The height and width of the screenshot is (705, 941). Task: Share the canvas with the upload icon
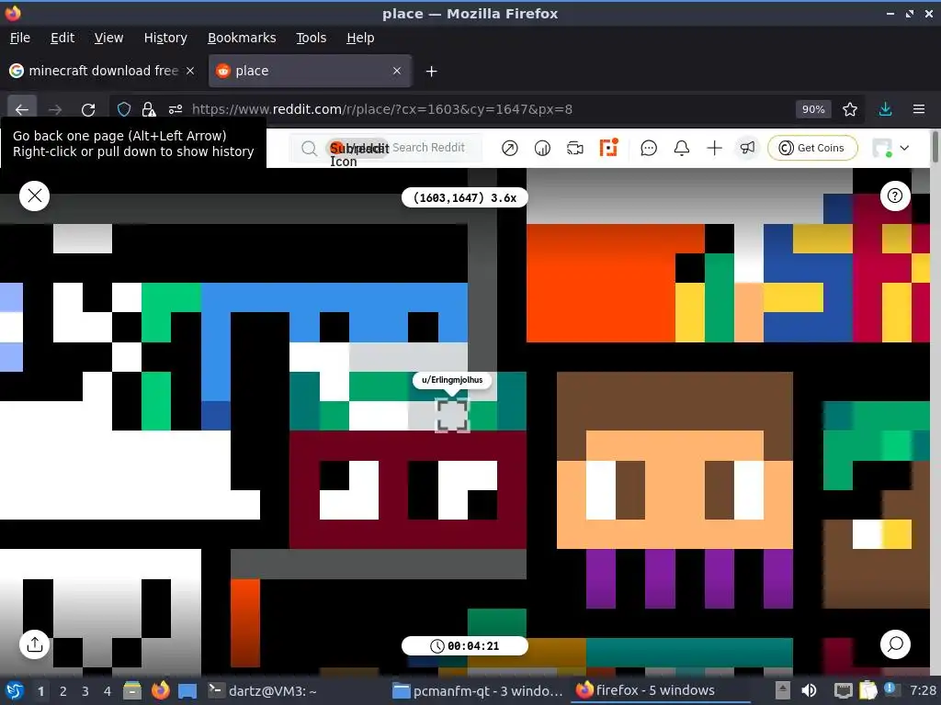coord(34,644)
